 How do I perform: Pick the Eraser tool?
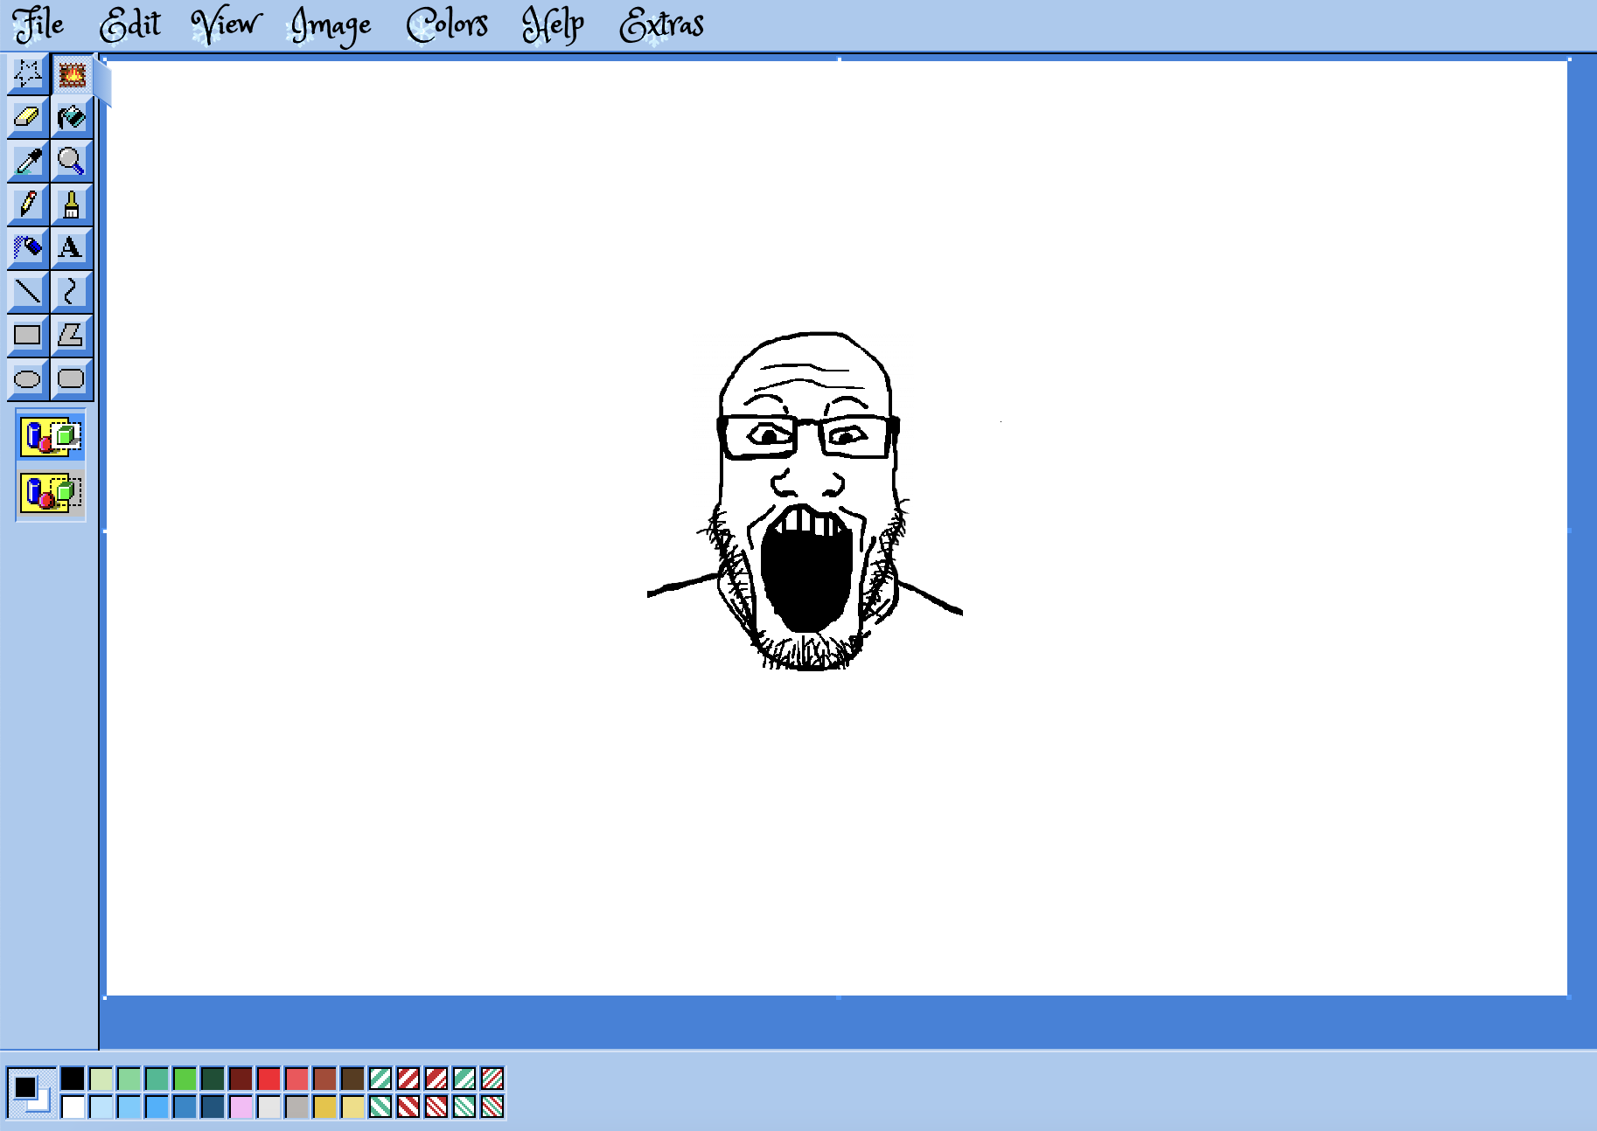point(28,117)
